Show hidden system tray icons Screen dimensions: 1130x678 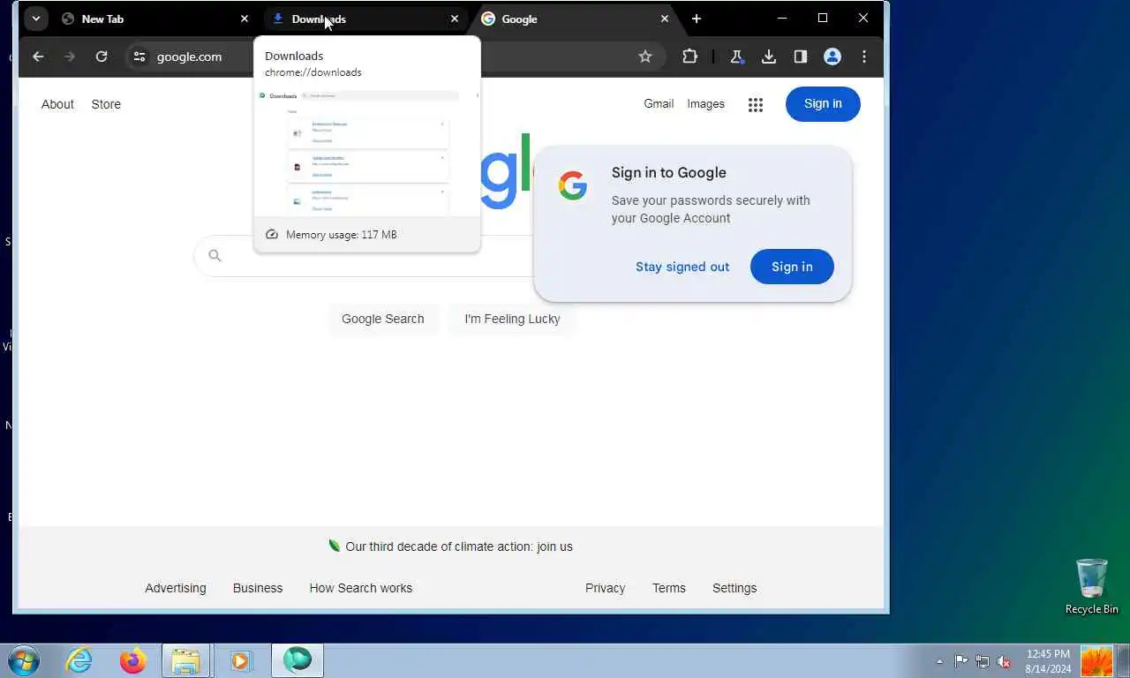[939, 661]
